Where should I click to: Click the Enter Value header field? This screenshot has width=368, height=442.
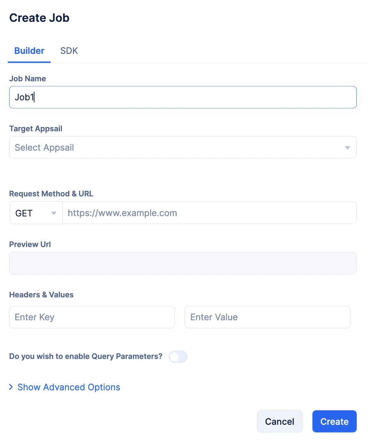267,317
